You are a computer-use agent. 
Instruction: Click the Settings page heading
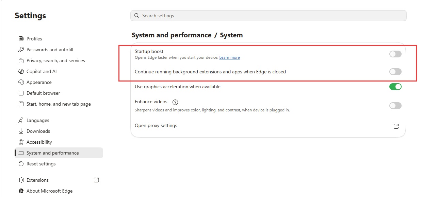(x=30, y=16)
